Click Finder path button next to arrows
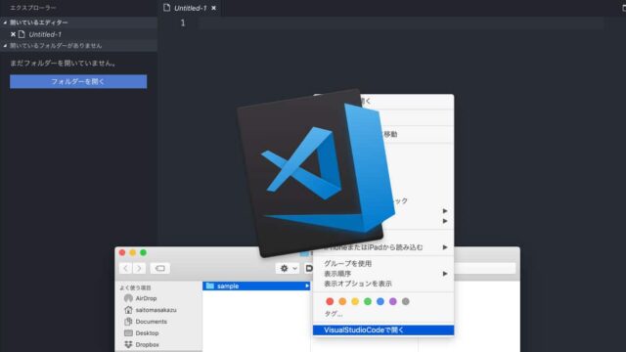The width and height of the screenshot is (626, 352). (x=160, y=268)
